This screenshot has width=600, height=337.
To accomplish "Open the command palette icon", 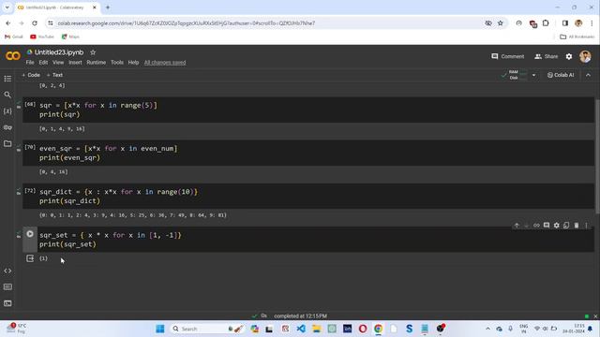I will click(x=7, y=287).
